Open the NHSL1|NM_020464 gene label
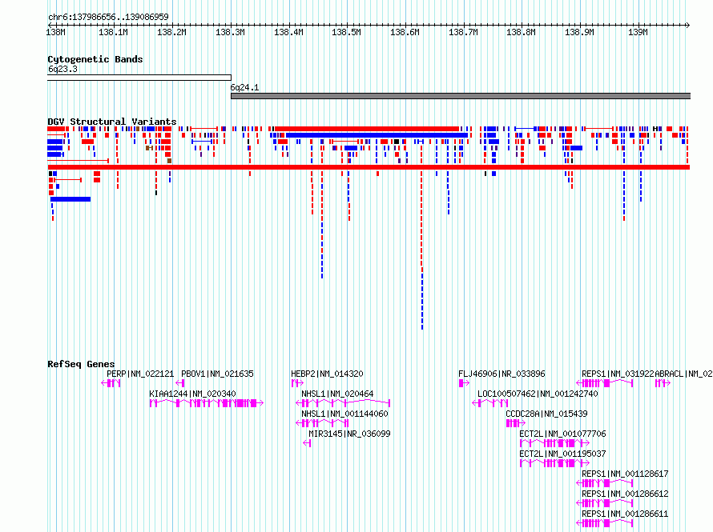713x532 pixels. tap(337, 394)
